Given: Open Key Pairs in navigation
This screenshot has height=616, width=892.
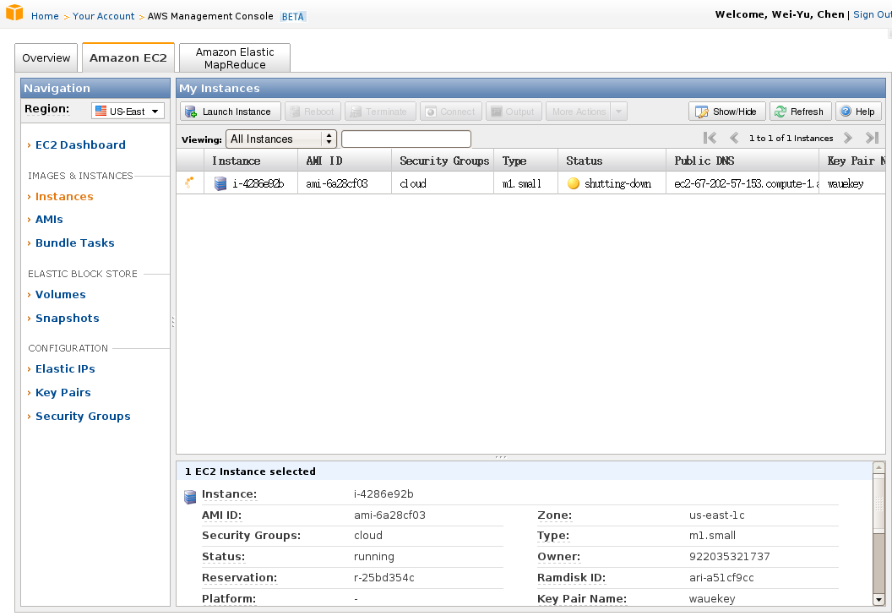Looking at the screenshot, I should [x=63, y=393].
